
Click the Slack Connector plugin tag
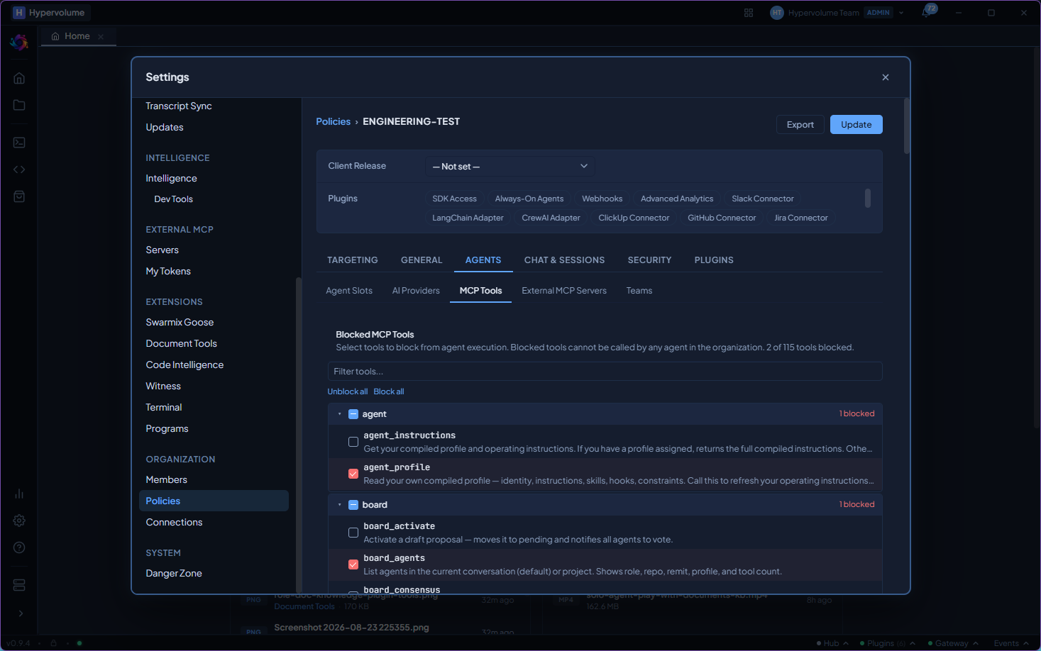tap(763, 199)
